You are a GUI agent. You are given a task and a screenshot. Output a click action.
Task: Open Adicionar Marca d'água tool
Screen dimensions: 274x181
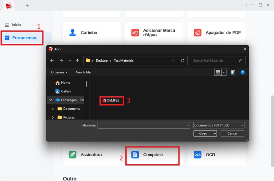point(154,33)
